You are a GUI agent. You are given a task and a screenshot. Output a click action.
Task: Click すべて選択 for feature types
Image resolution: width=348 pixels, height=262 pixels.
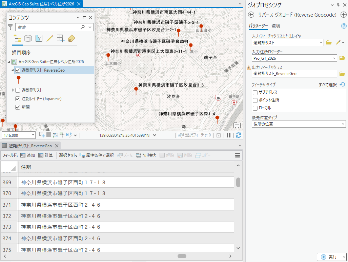coord(328,85)
